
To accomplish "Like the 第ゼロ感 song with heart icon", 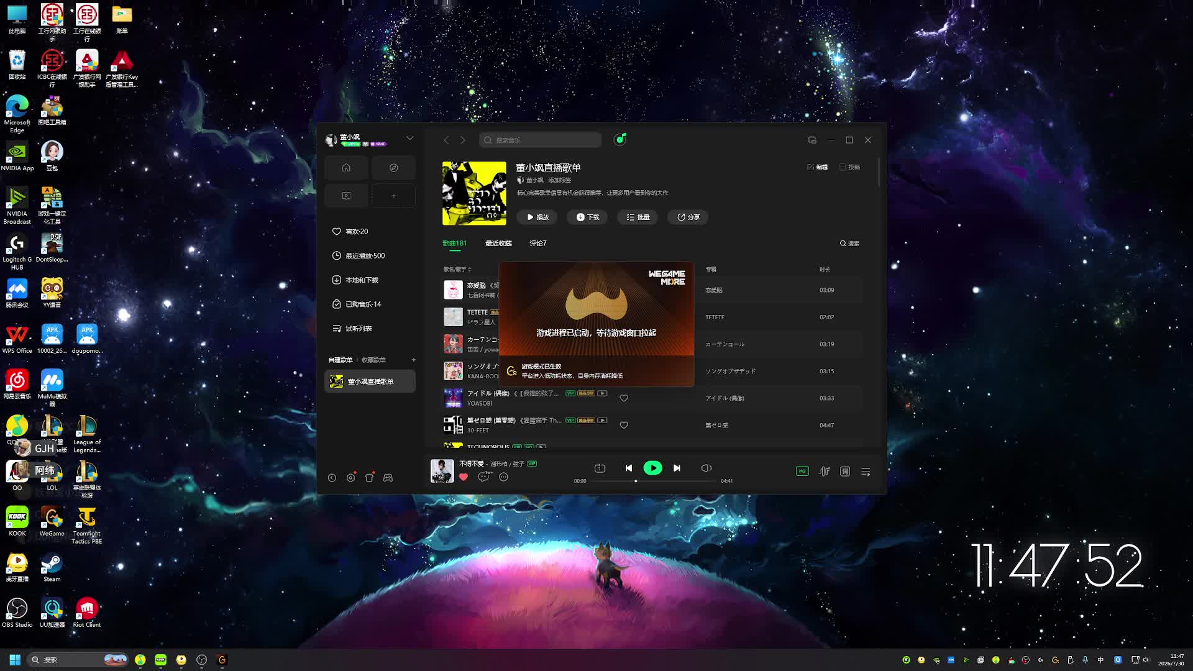I will point(624,425).
